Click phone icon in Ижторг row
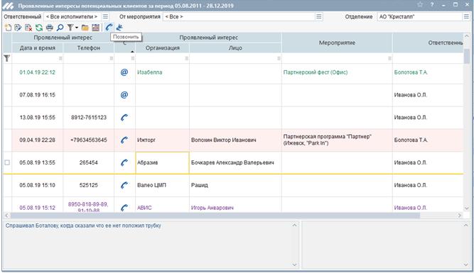474x273 pixels. [x=124, y=140]
